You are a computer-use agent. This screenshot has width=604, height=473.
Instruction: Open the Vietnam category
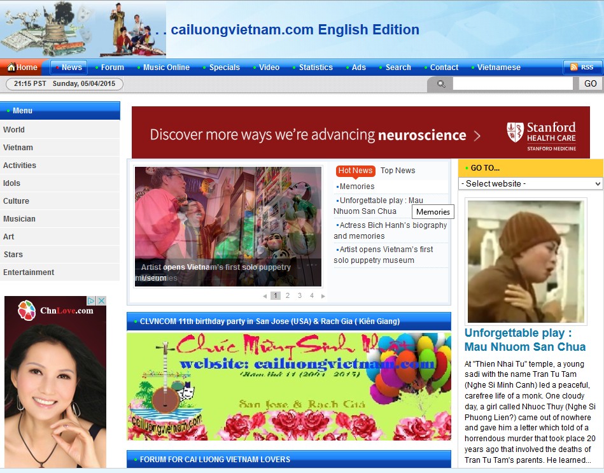click(60, 148)
